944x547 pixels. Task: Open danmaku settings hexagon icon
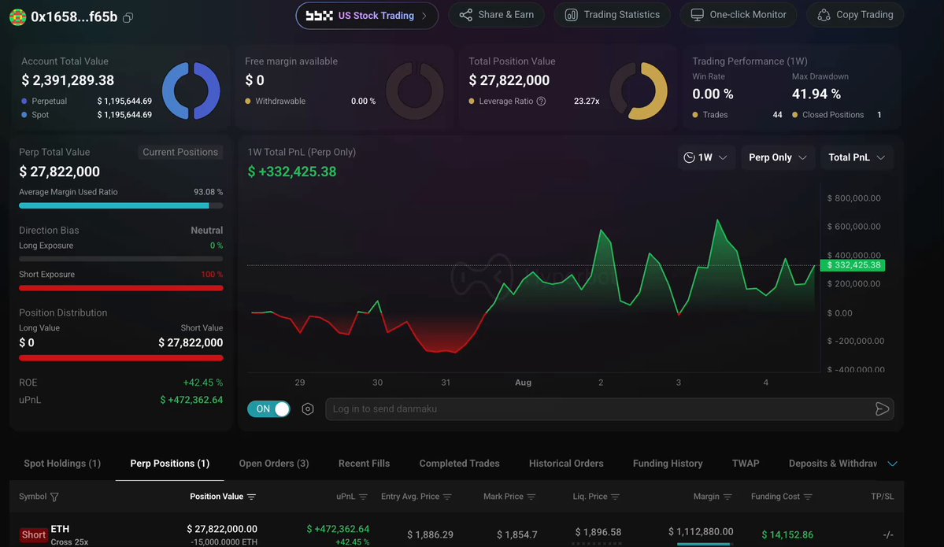tap(308, 409)
